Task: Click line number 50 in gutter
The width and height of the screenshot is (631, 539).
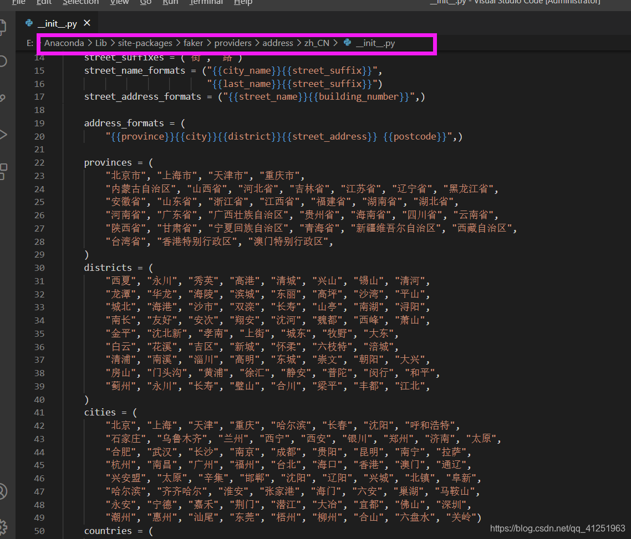Action: pyautogui.click(x=39, y=531)
